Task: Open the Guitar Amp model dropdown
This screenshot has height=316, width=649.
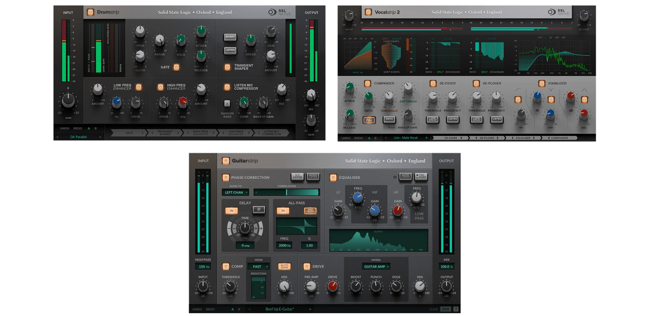Action: (376, 266)
